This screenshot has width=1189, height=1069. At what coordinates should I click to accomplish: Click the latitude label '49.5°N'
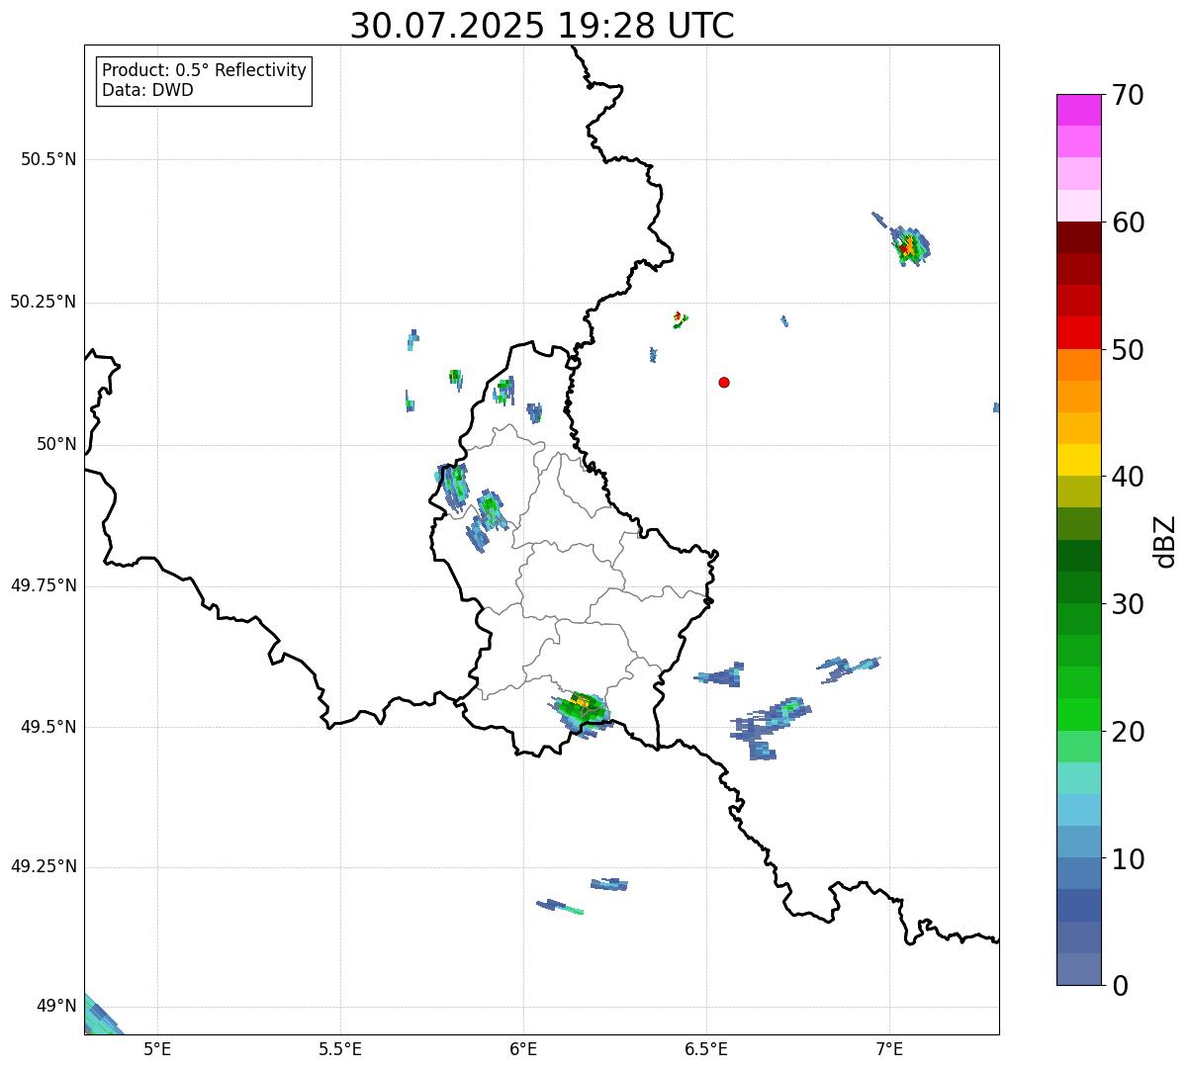[48, 727]
